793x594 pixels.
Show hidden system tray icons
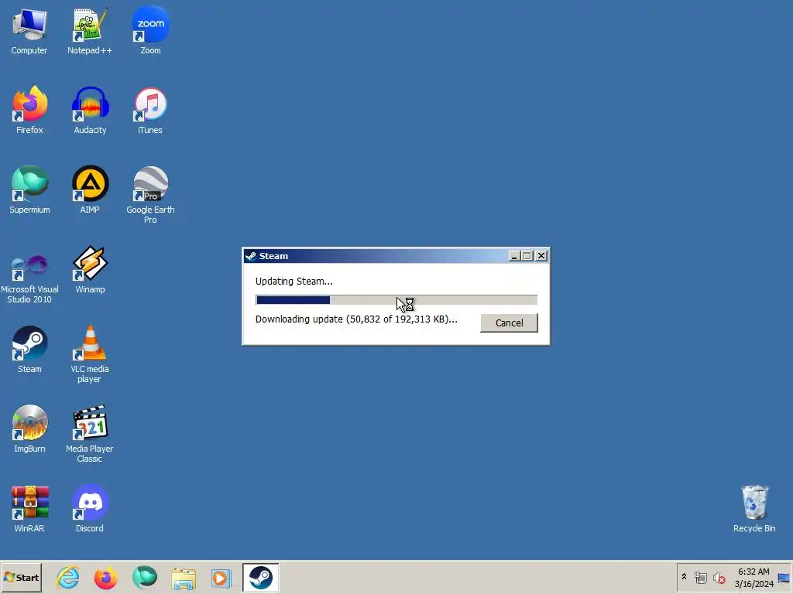click(685, 577)
